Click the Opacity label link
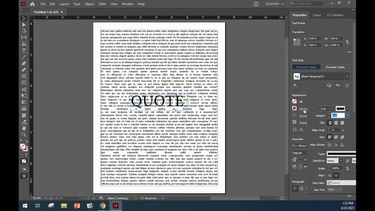Screen dimensions: 375x211 coord(303,122)
